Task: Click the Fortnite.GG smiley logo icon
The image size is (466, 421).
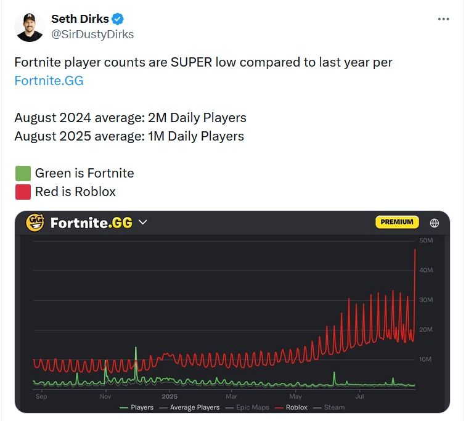Action: tap(35, 223)
